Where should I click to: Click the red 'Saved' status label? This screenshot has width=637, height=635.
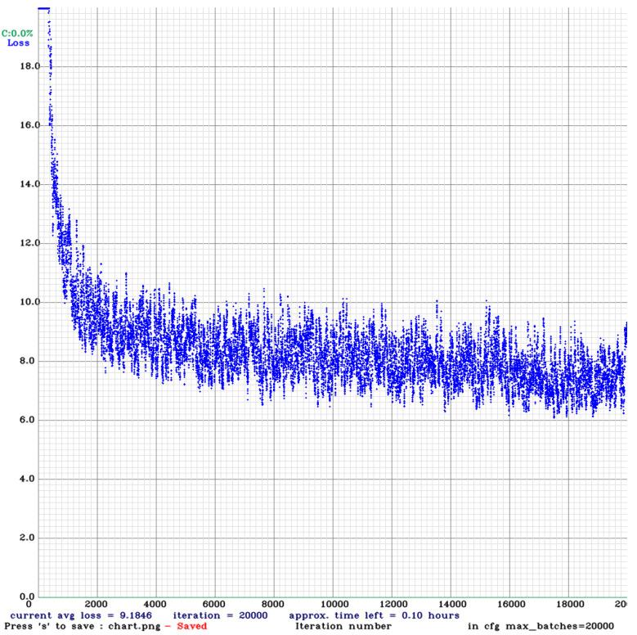click(x=191, y=626)
